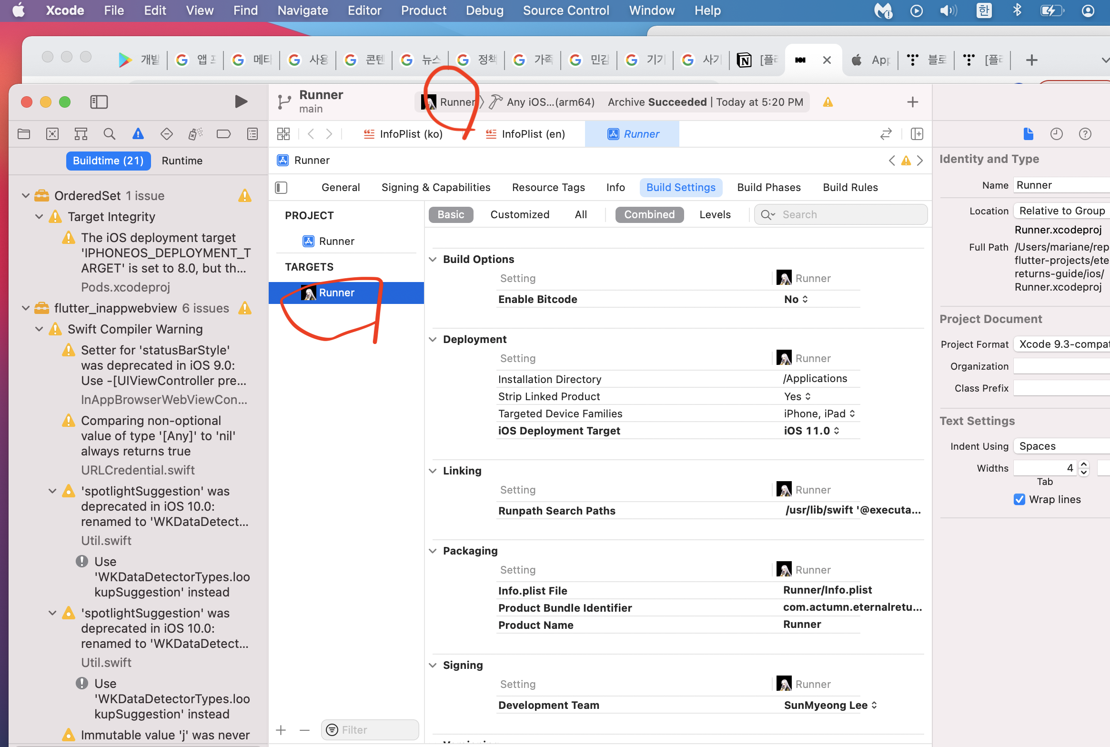Open the Report navigator icon

252,134
